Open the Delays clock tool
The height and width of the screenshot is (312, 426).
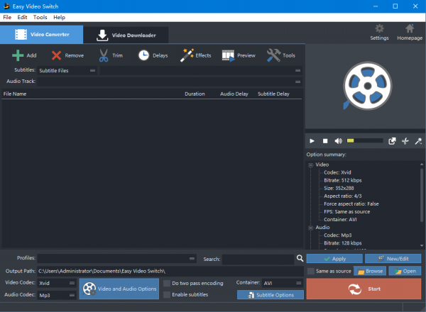click(143, 55)
